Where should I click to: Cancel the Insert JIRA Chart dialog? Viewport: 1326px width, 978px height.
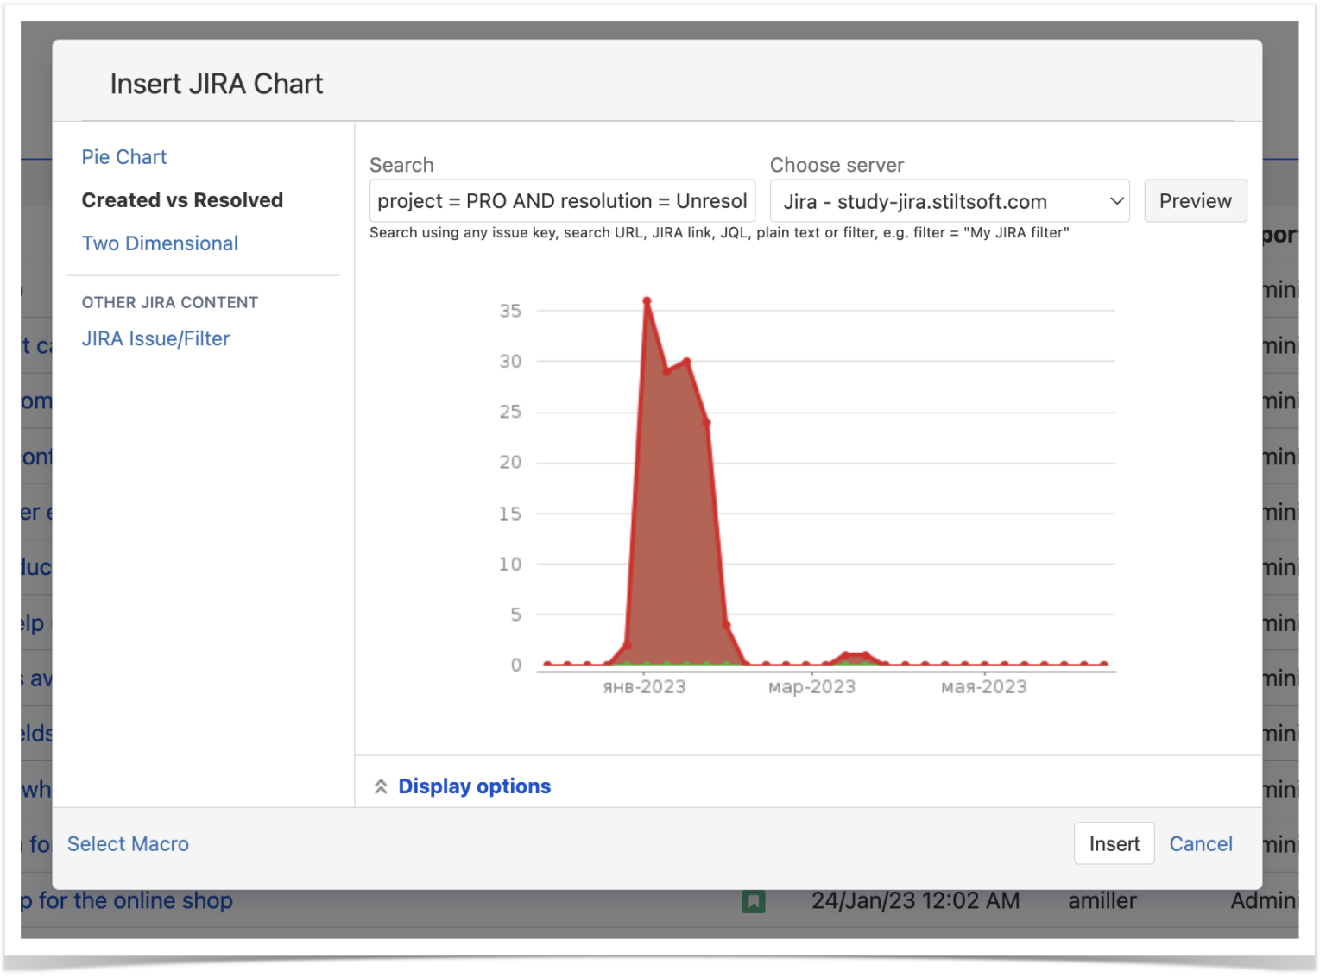(x=1201, y=843)
